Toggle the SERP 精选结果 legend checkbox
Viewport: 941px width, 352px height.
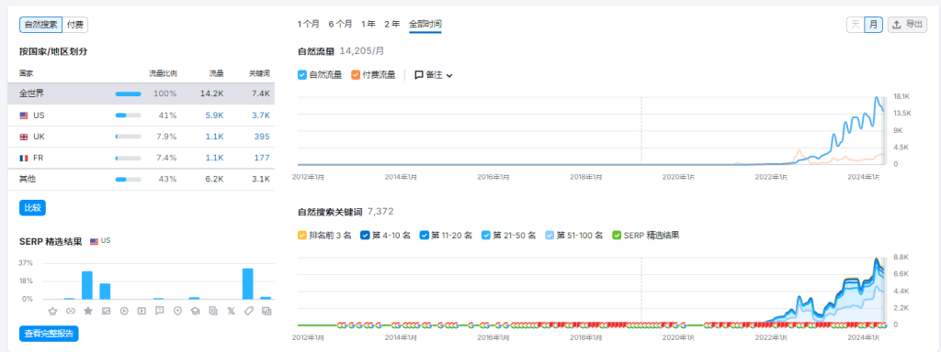[617, 236]
